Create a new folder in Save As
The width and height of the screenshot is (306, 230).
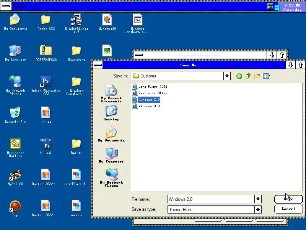(x=257, y=76)
